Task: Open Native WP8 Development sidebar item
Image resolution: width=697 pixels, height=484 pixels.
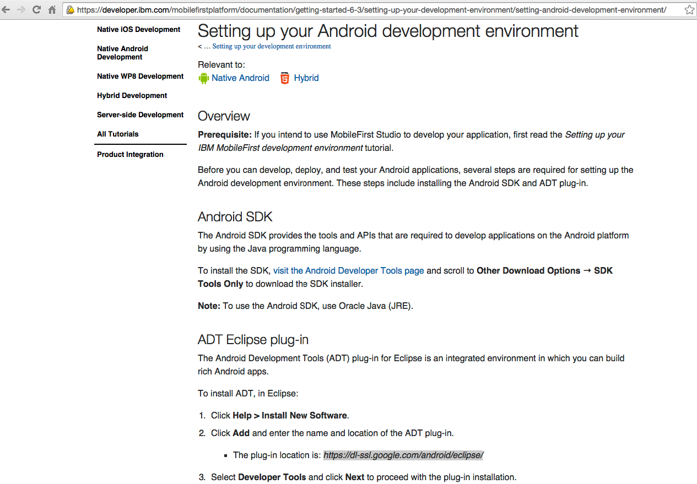Action: click(141, 77)
